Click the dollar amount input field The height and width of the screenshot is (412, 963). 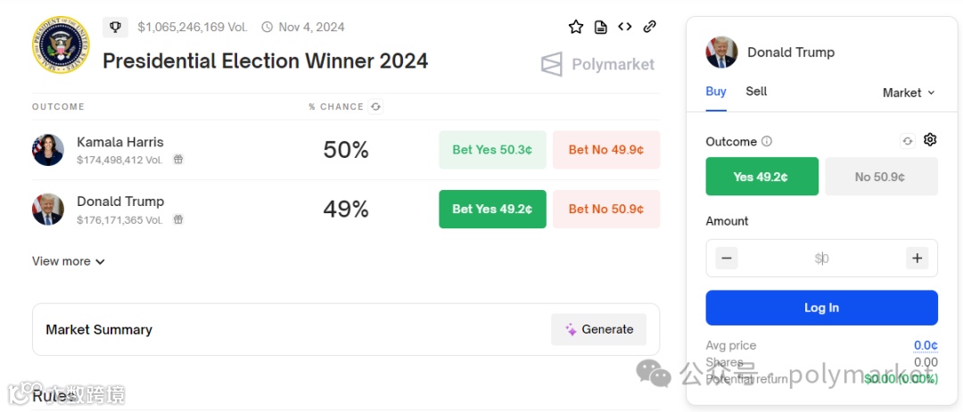point(821,259)
